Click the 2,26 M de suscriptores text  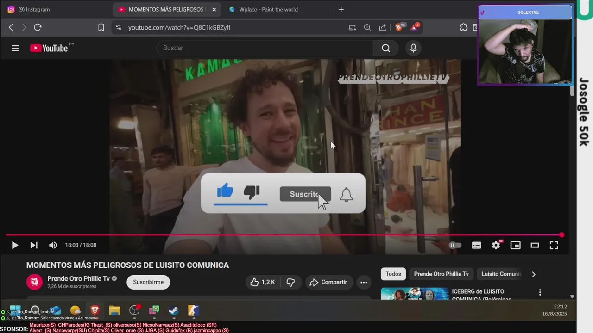click(72, 287)
